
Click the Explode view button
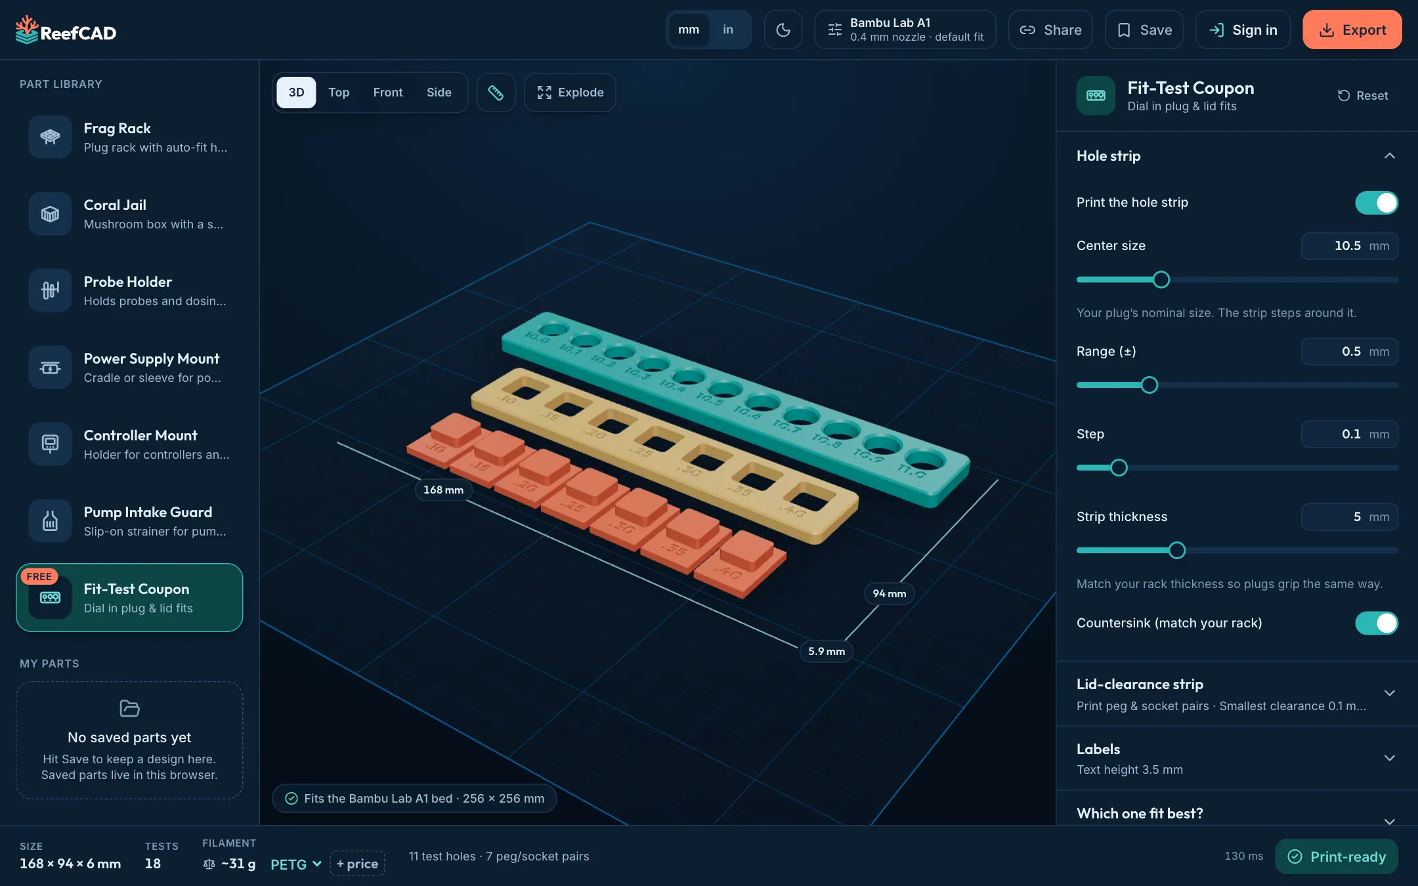point(570,93)
